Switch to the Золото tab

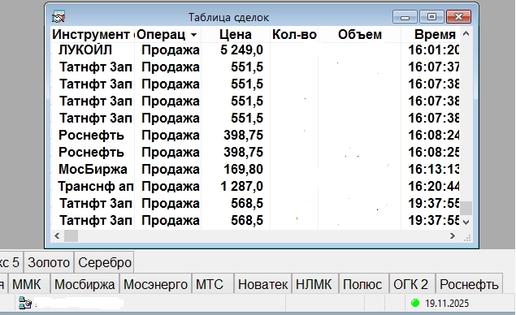(x=49, y=262)
